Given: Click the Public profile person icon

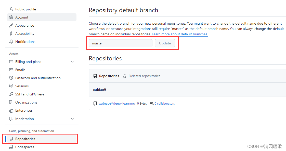Looking at the screenshot, I should (x=11, y=9).
